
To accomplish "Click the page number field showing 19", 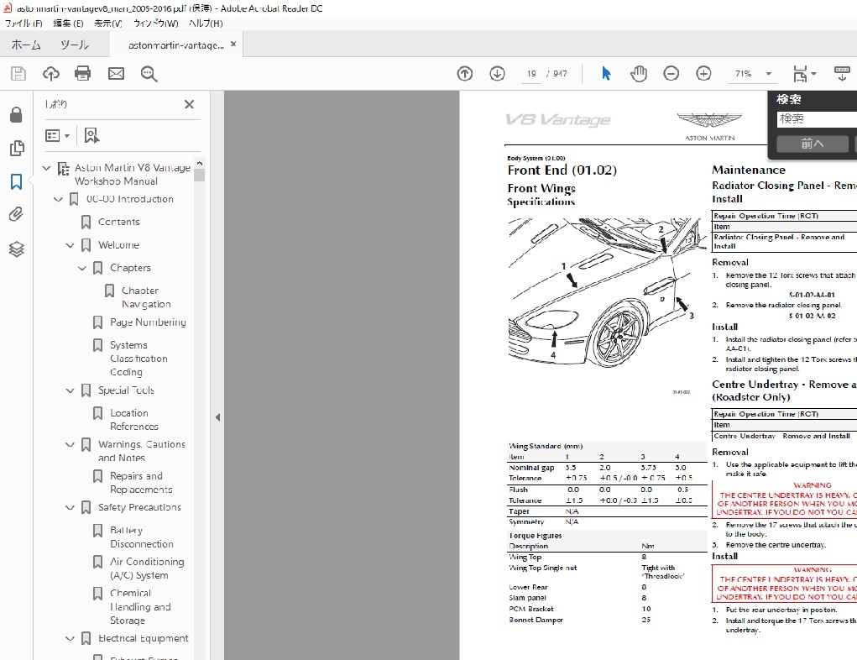I will [x=530, y=73].
